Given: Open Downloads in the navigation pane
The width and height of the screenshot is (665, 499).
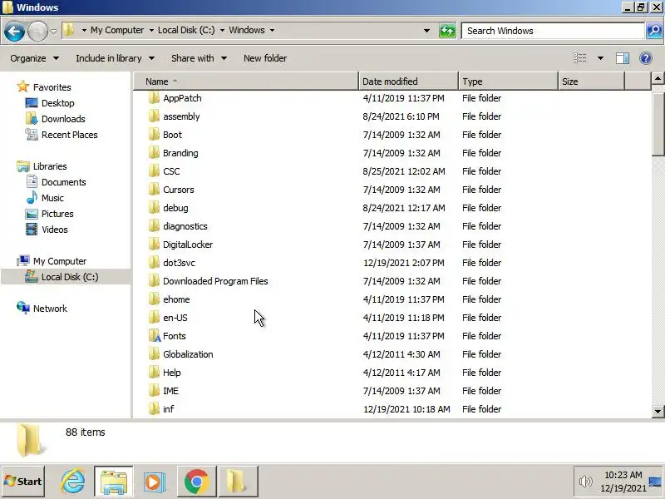Looking at the screenshot, I should pos(63,119).
